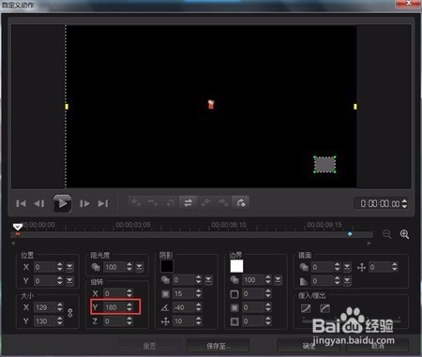
Task: Click the Opacity field showing 100
Action: click(114, 267)
